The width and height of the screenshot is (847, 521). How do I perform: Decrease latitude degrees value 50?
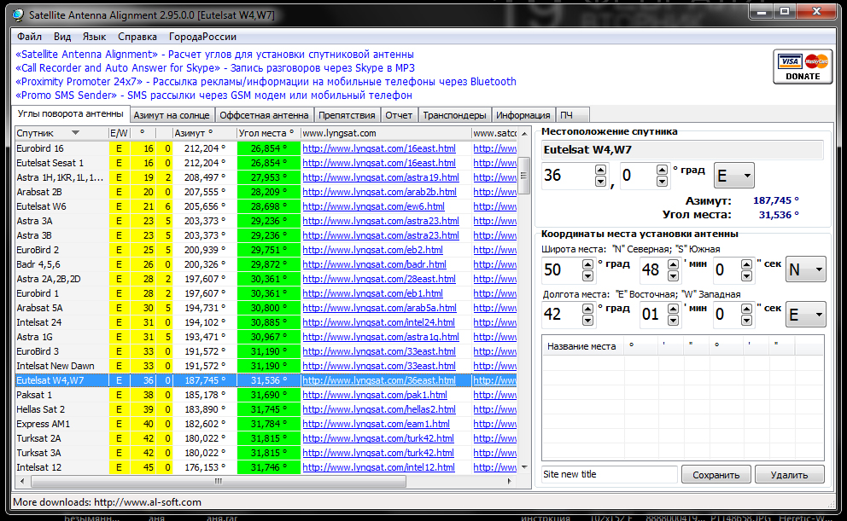click(587, 276)
